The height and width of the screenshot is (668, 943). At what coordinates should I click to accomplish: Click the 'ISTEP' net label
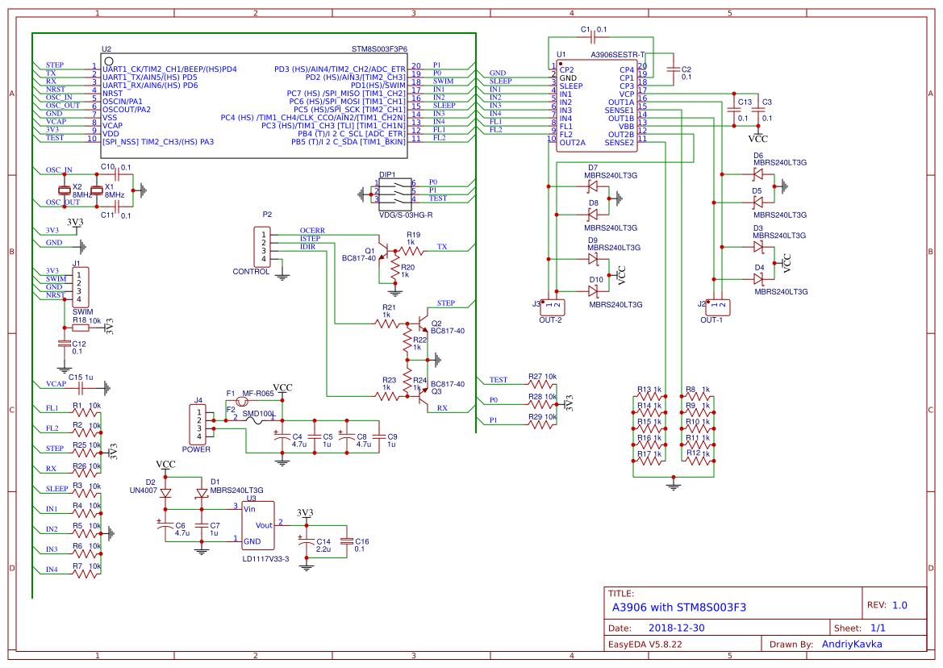pos(310,239)
